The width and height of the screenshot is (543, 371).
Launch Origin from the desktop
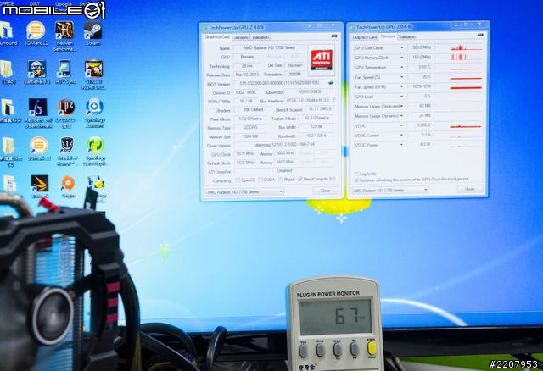68,187
